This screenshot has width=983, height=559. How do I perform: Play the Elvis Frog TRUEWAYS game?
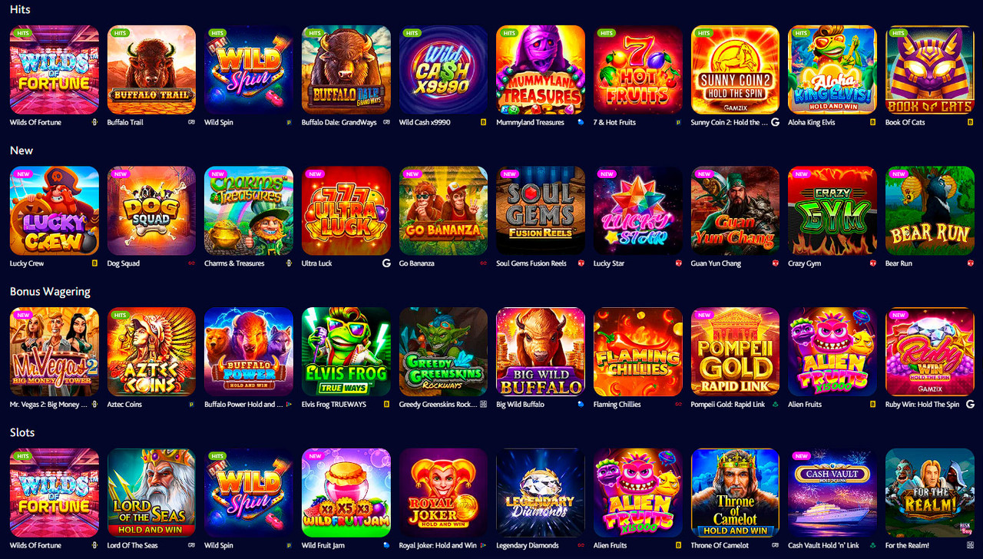click(x=346, y=352)
